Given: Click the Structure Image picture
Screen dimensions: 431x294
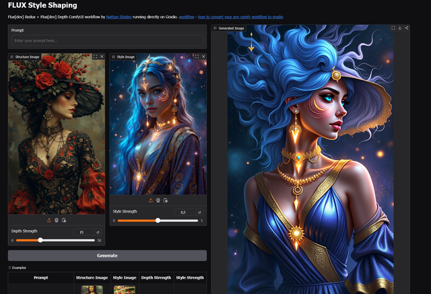Looking at the screenshot, I should coord(57,134).
